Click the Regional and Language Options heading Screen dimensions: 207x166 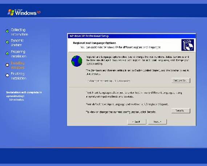94,43
